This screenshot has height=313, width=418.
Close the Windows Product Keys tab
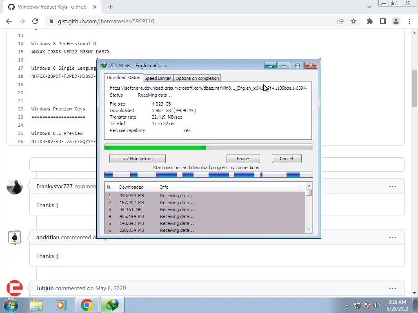click(x=95, y=7)
